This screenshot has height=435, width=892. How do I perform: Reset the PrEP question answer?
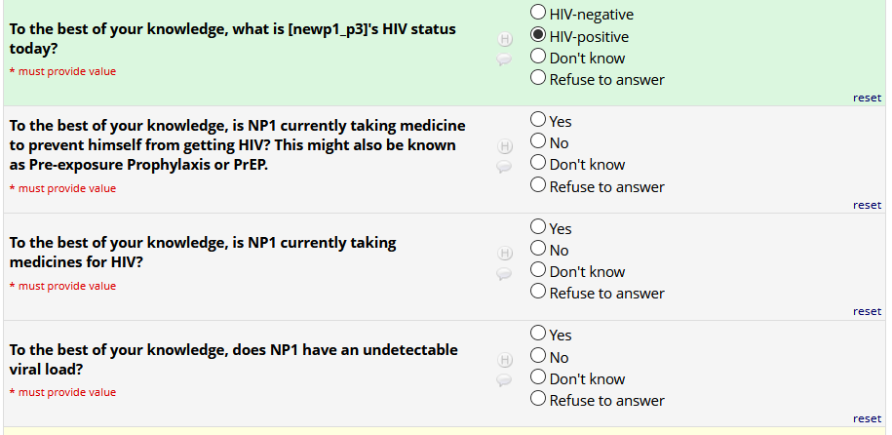point(867,205)
